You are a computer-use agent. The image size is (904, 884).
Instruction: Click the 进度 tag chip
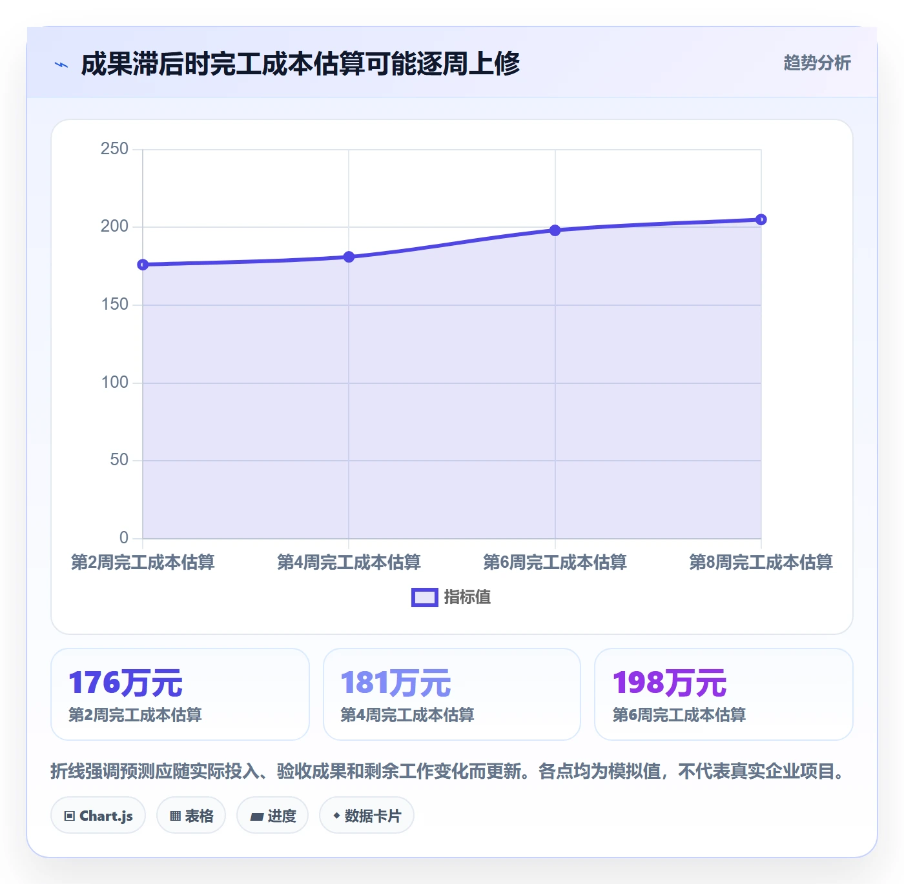coord(272,816)
